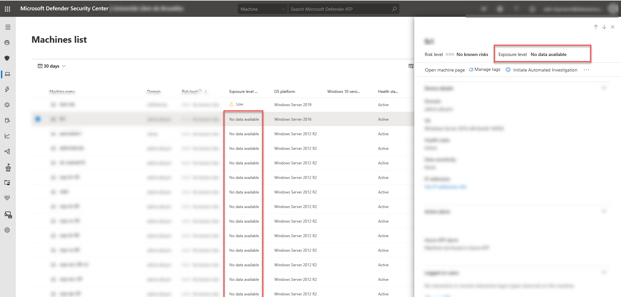
Task: Open the Dashboards gauge icon in sidebar
Action: [x=7, y=43]
